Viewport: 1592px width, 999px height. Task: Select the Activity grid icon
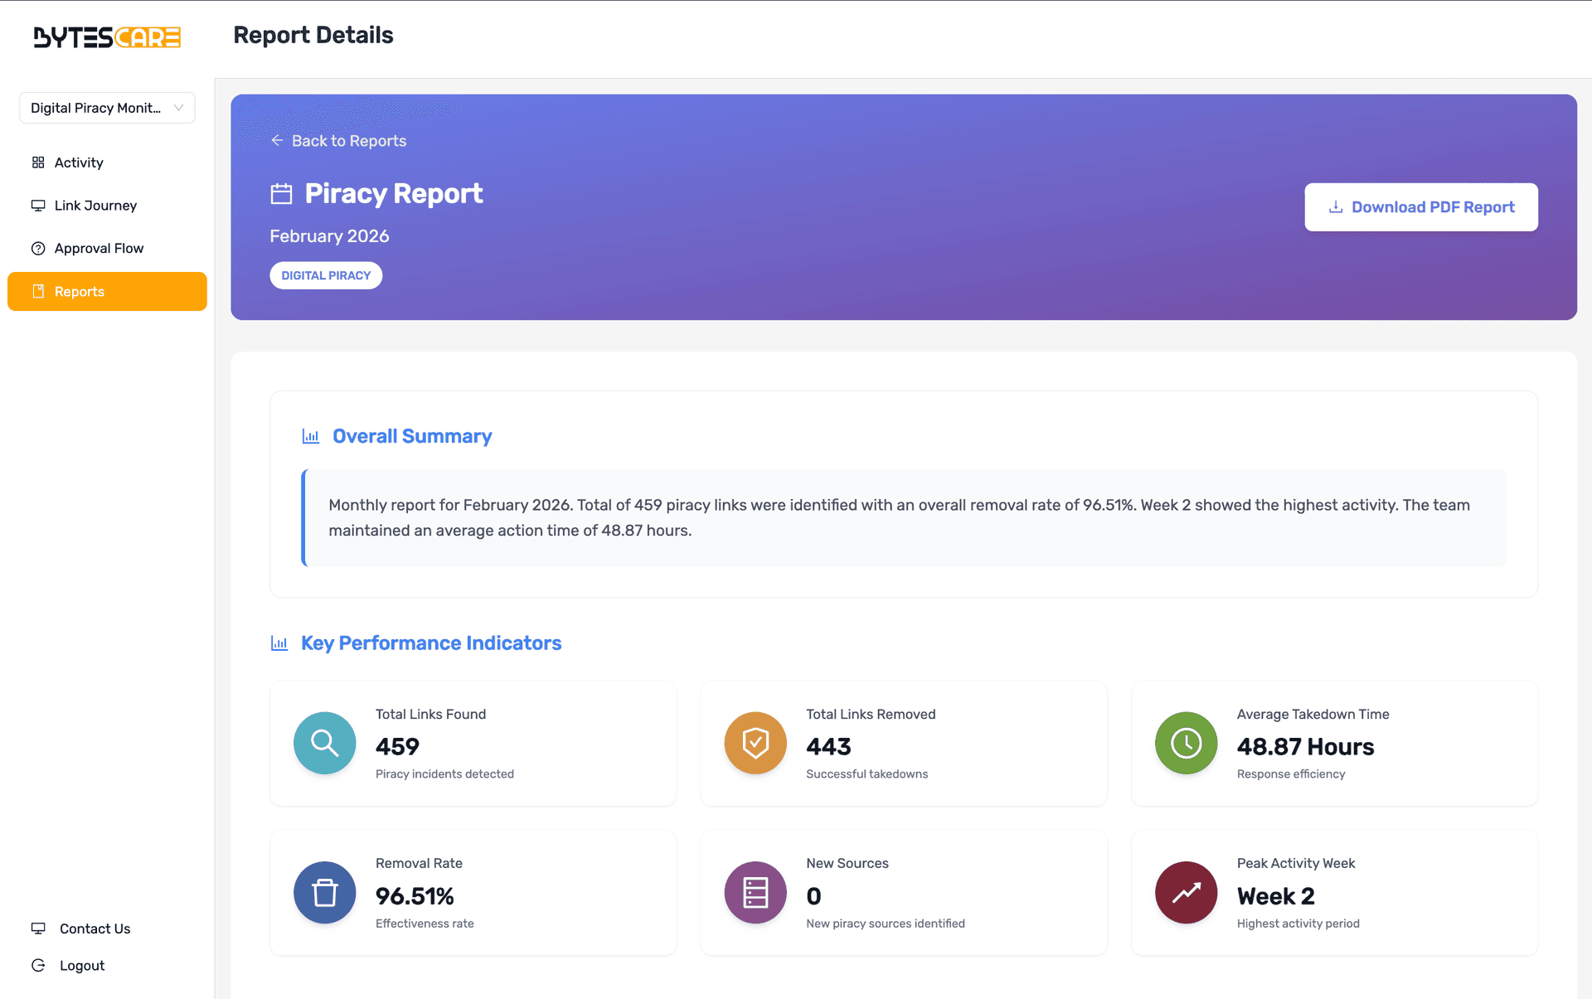(38, 162)
